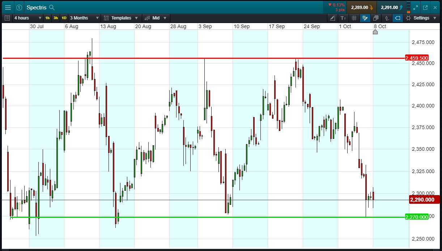Click the stacked windows icon in toolbar
This screenshot has width=442, height=251.
[x=376, y=18]
